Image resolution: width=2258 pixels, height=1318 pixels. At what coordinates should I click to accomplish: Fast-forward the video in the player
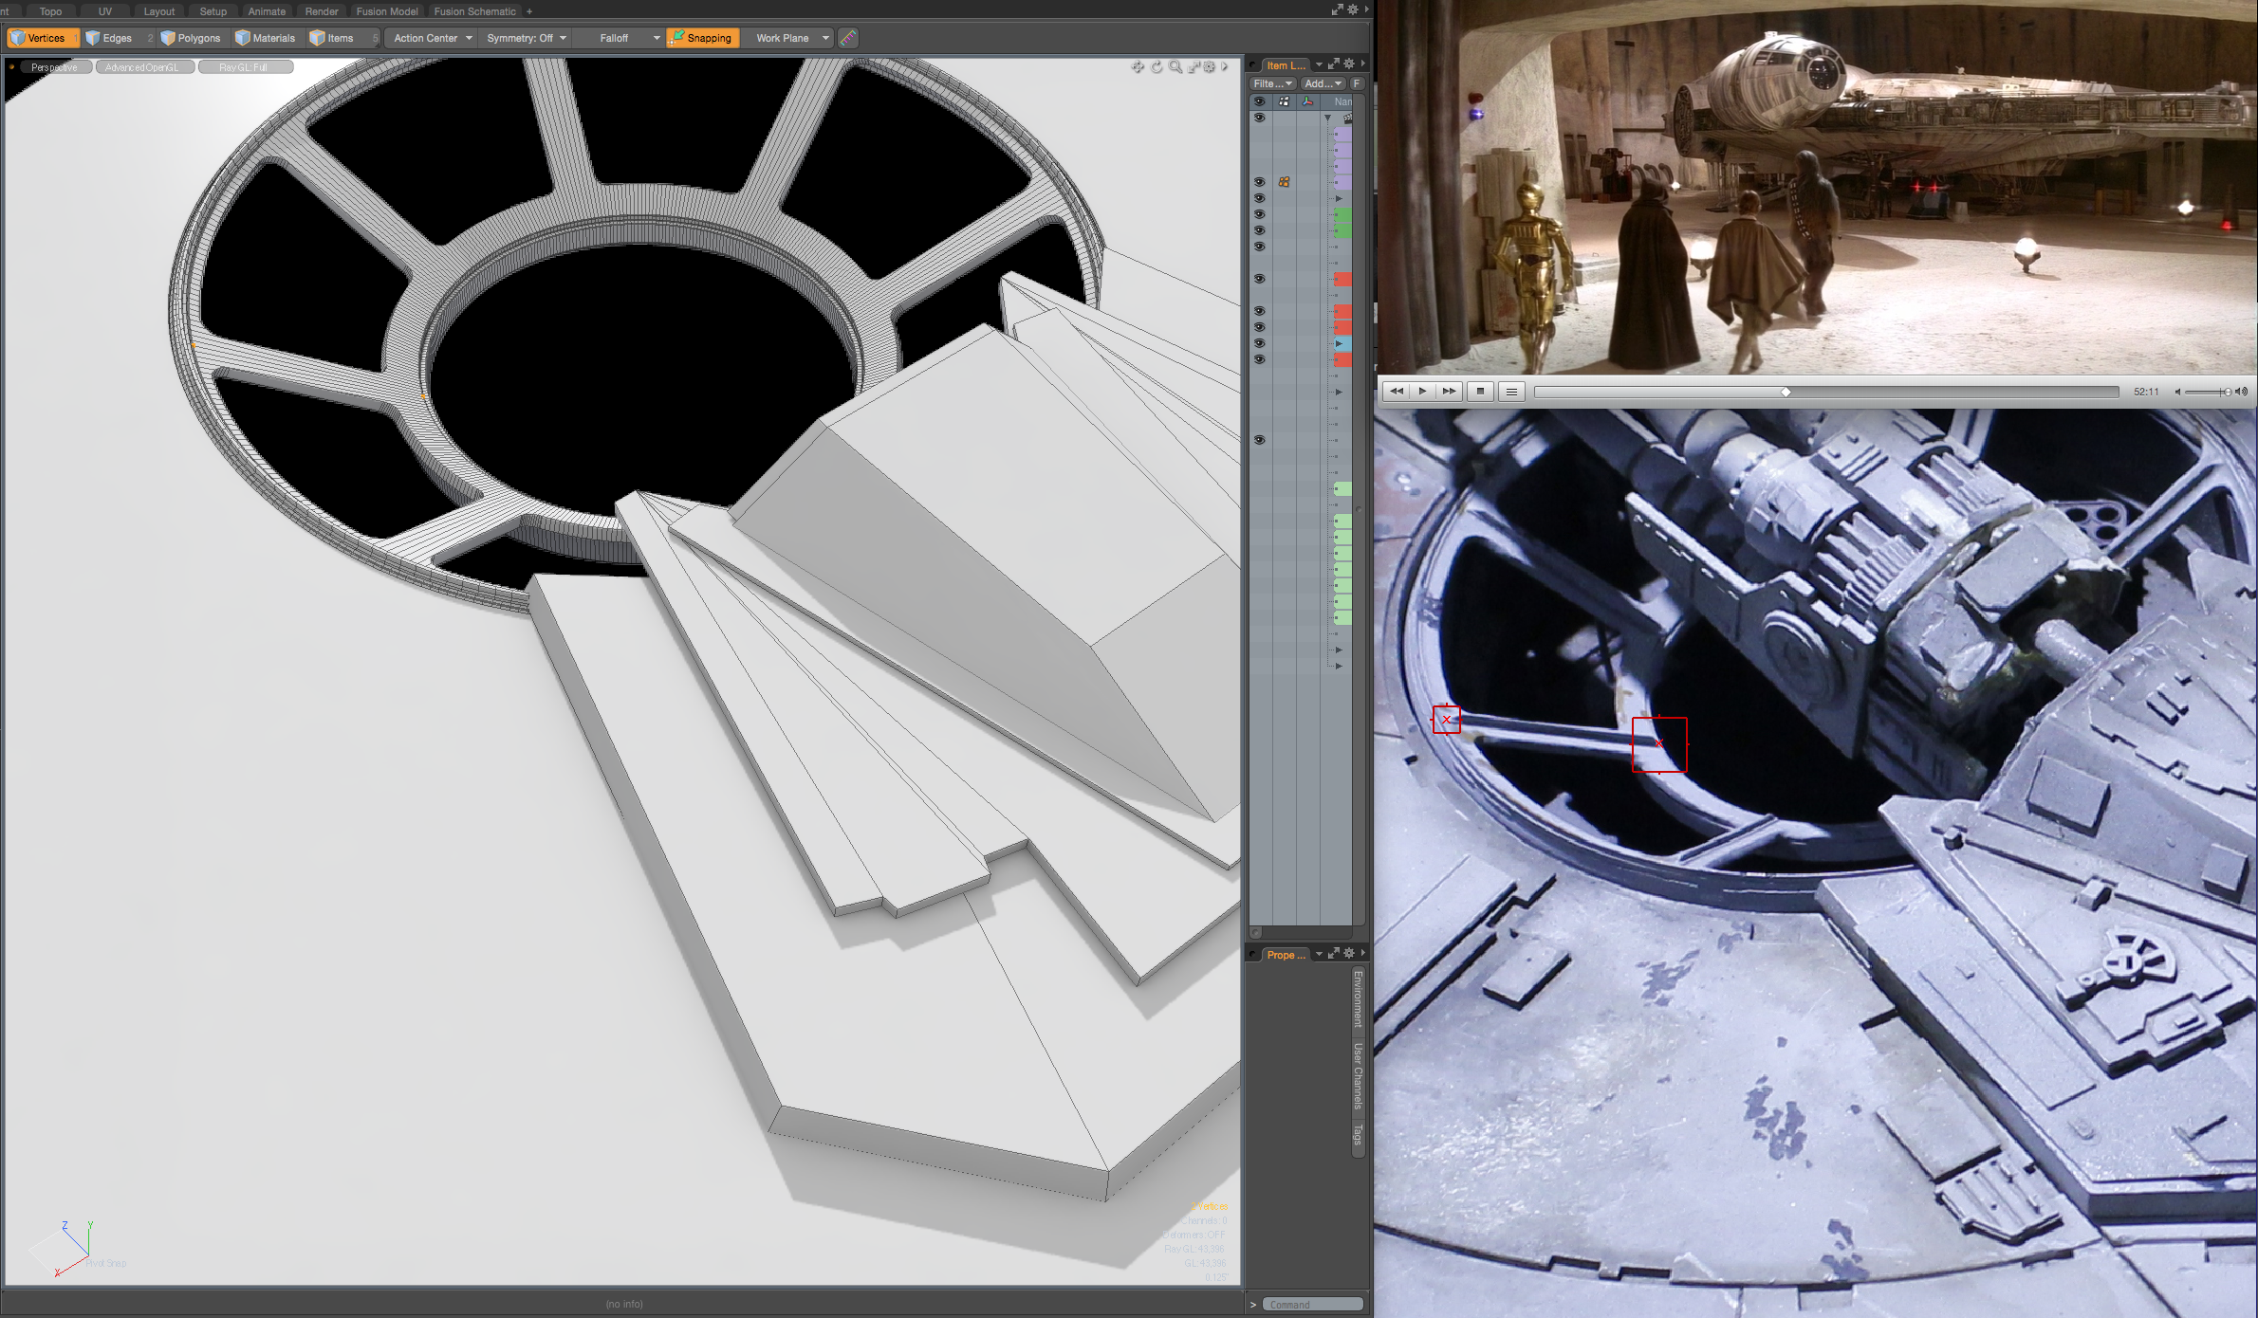coord(1448,391)
